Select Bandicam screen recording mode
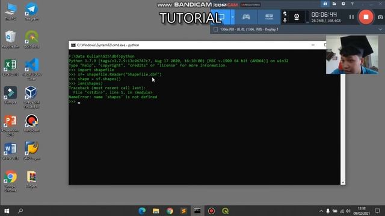Viewport: 385px width, 216px height. [221, 17]
